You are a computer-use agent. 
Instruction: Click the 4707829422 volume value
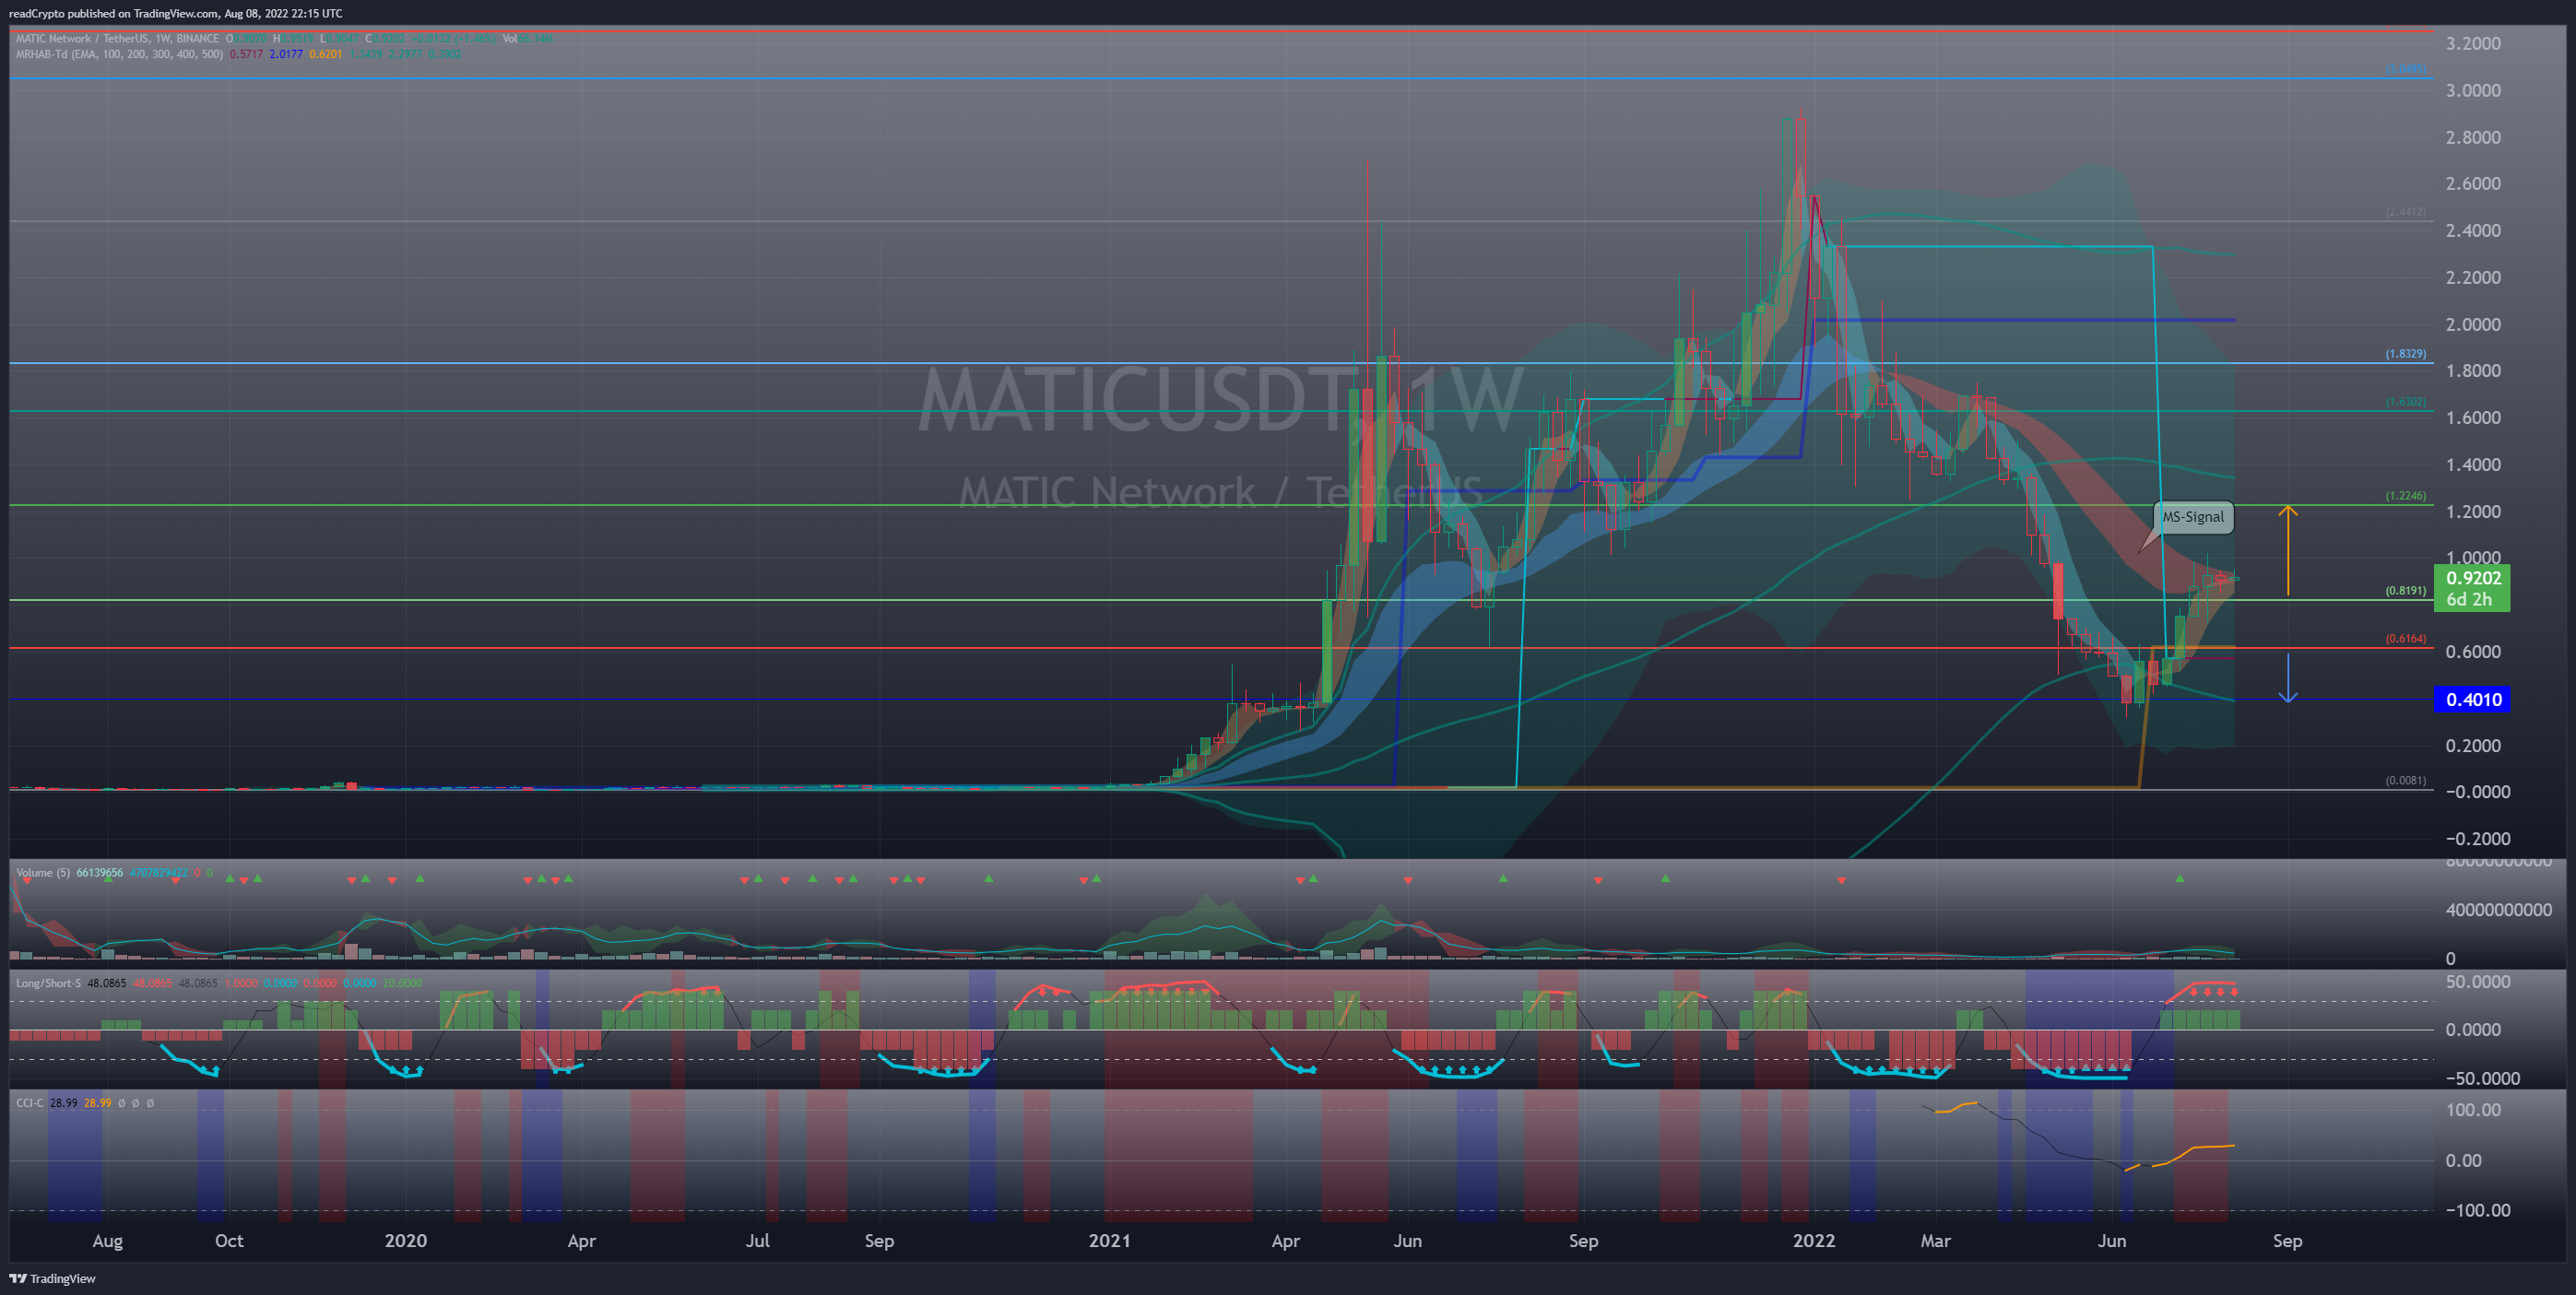(158, 873)
